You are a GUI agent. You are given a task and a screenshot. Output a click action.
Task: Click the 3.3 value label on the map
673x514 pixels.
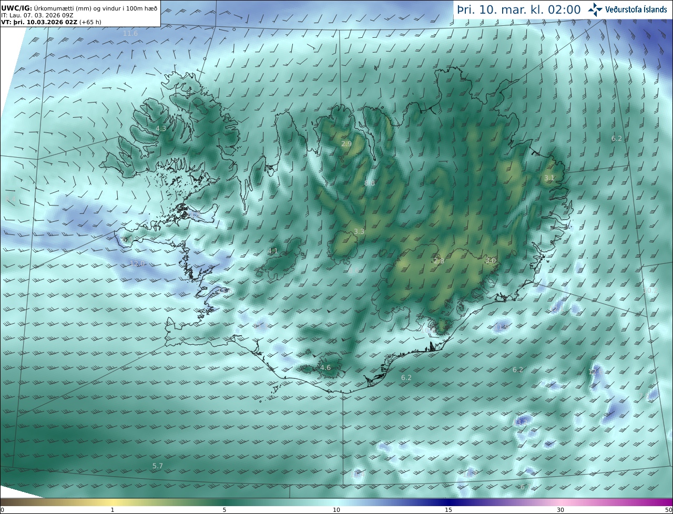coord(359,231)
